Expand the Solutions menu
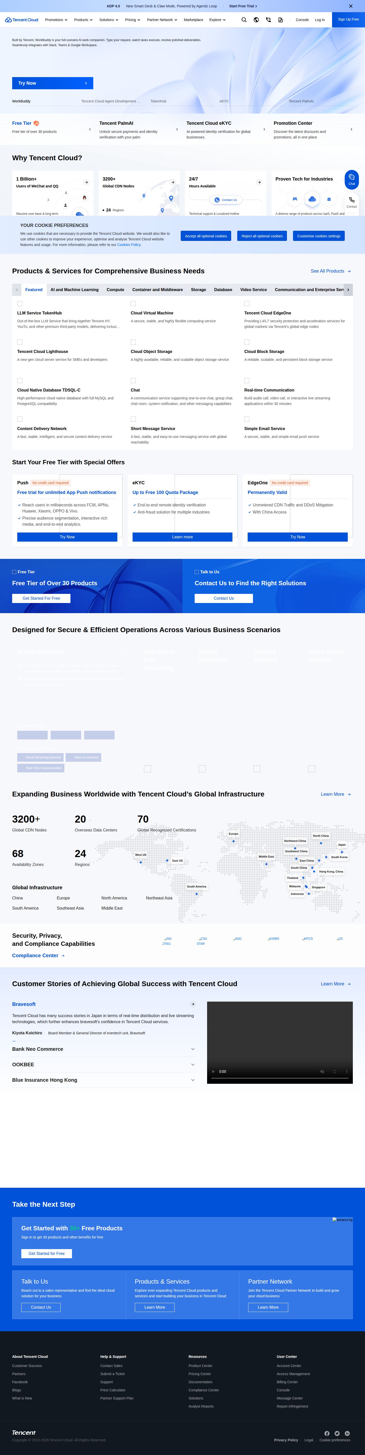This screenshot has width=365, height=1455. point(108,20)
